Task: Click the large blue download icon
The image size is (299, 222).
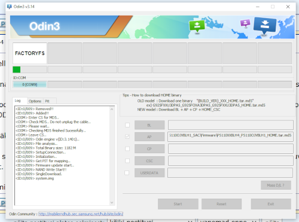Action: (x=265, y=25)
